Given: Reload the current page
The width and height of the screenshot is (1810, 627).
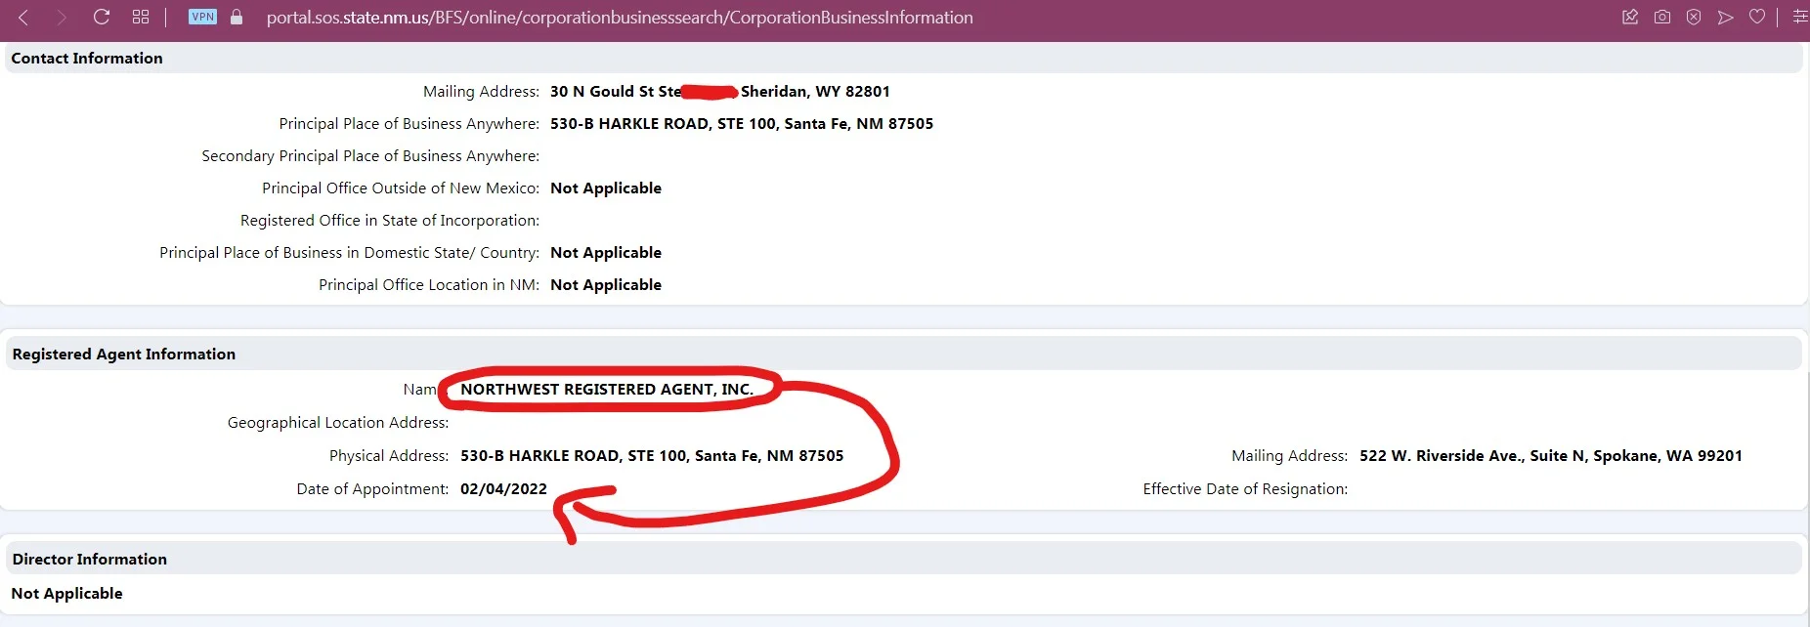Looking at the screenshot, I should coord(101,18).
